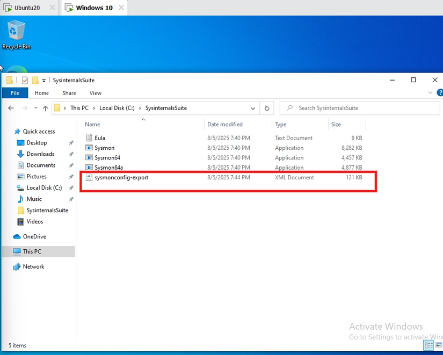Unpin Desktop using its pin icon
This screenshot has width=443, height=355.
coord(71,143)
